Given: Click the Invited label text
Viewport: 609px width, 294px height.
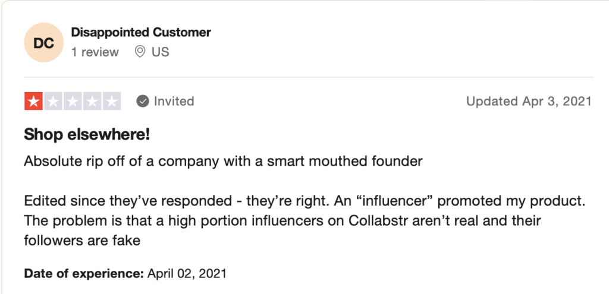Looking at the screenshot, I should pyautogui.click(x=174, y=102).
